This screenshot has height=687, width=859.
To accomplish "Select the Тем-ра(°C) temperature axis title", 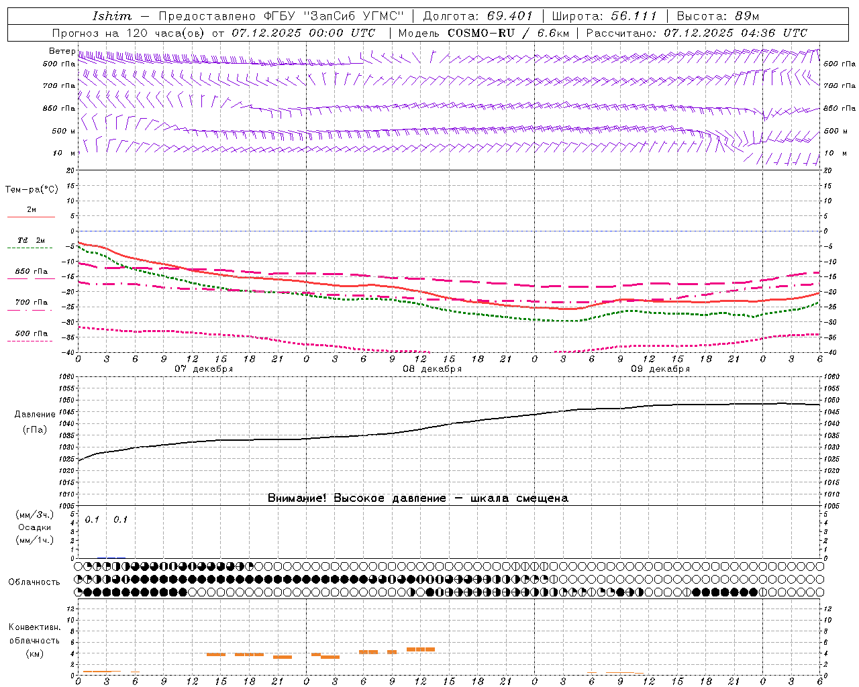I will [32, 190].
